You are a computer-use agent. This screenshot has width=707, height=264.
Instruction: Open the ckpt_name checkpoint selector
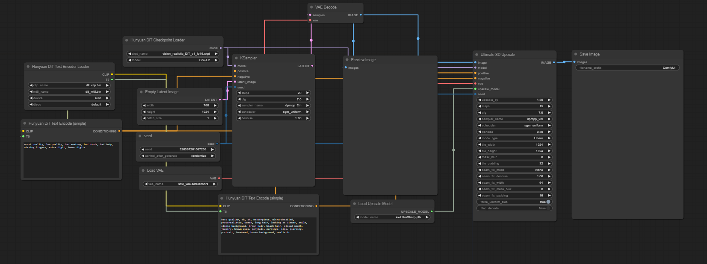pos(173,54)
